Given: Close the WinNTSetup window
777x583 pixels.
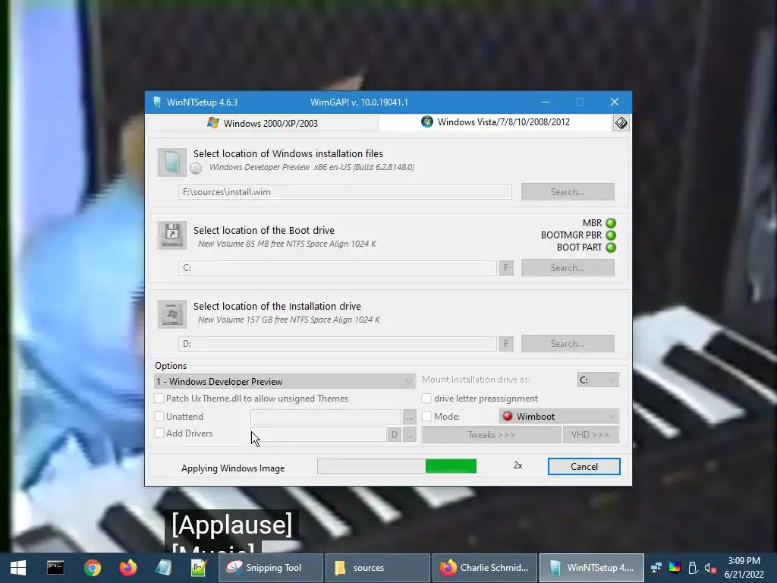Looking at the screenshot, I should [x=615, y=102].
